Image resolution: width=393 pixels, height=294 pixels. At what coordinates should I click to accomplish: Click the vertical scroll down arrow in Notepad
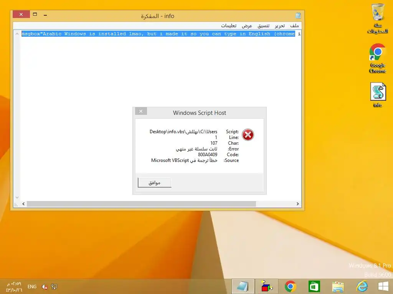click(x=17, y=197)
